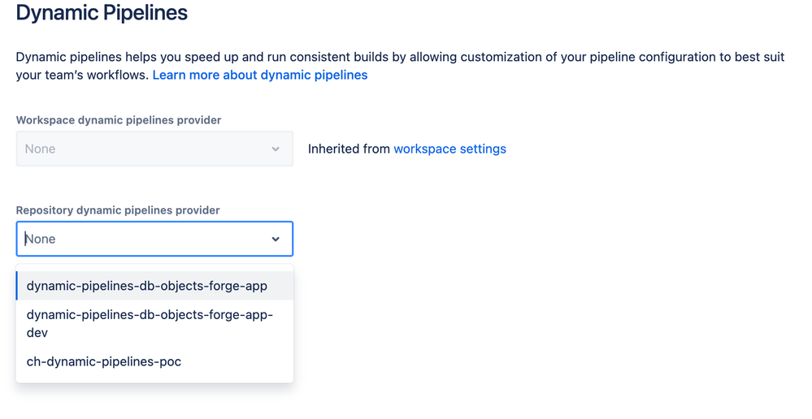Click the disabled Workspace dynamic pipelines provider dropdown
812x419 pixels.
point(154,149)
